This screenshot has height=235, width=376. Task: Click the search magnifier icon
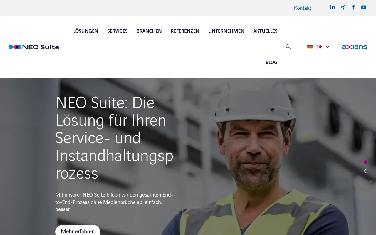coord(288,47)
